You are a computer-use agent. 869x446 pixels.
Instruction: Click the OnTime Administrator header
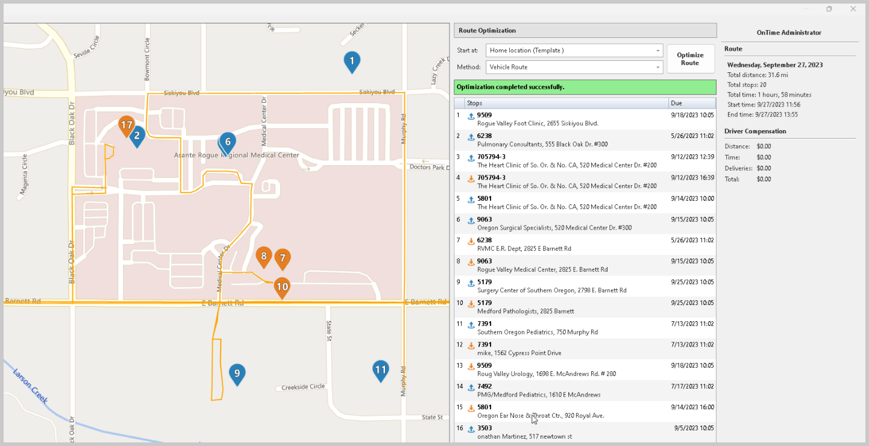click(789, 33)
